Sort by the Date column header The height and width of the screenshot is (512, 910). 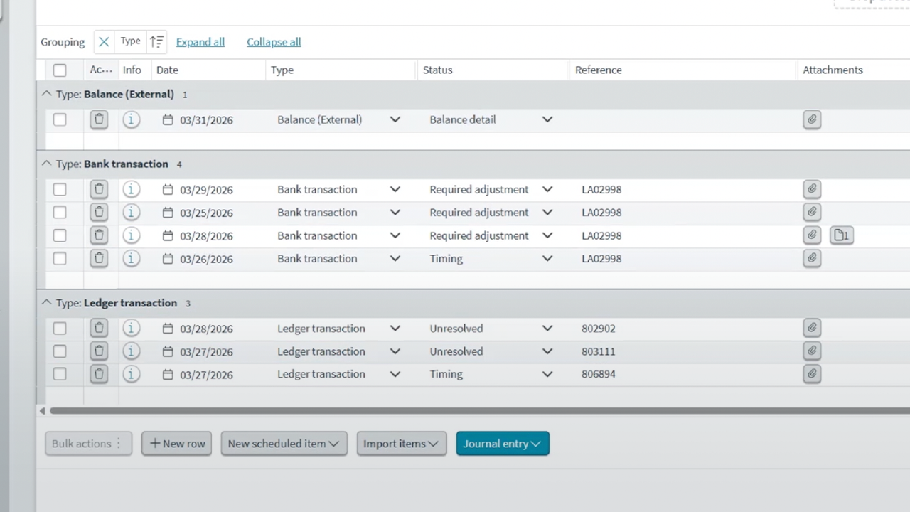[167, 70]
